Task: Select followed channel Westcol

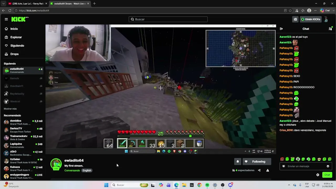Action: click(23, 101)
